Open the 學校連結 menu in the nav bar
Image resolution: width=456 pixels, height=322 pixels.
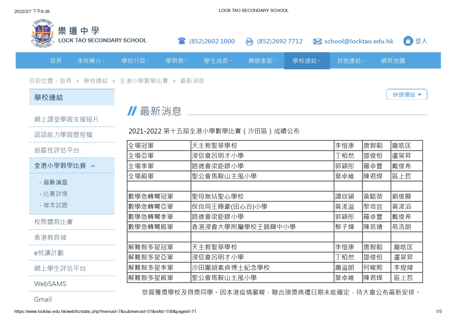pyautogui.click(x=307, y=61)
